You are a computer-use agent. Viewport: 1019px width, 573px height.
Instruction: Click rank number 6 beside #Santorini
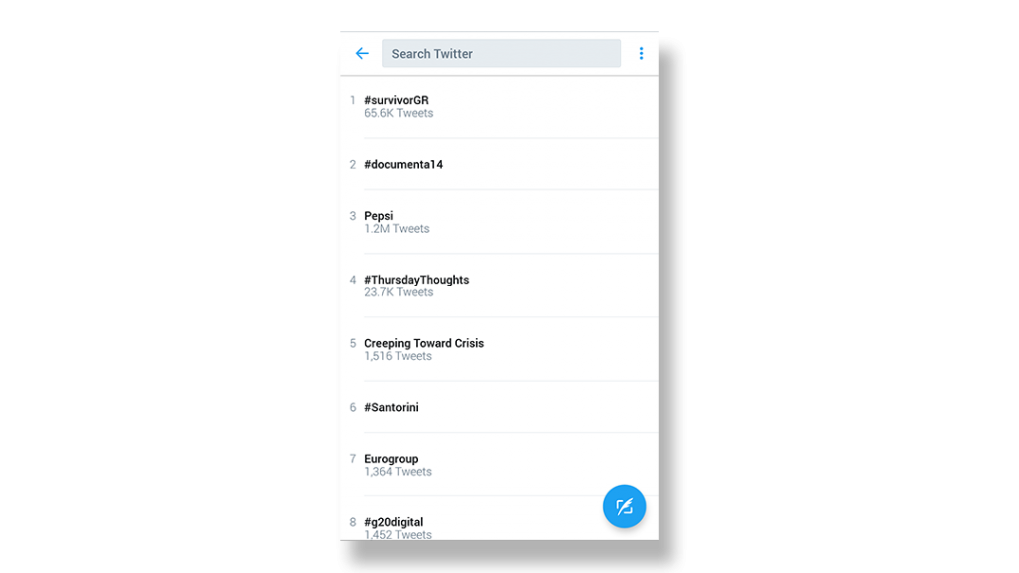coord(353,407)
